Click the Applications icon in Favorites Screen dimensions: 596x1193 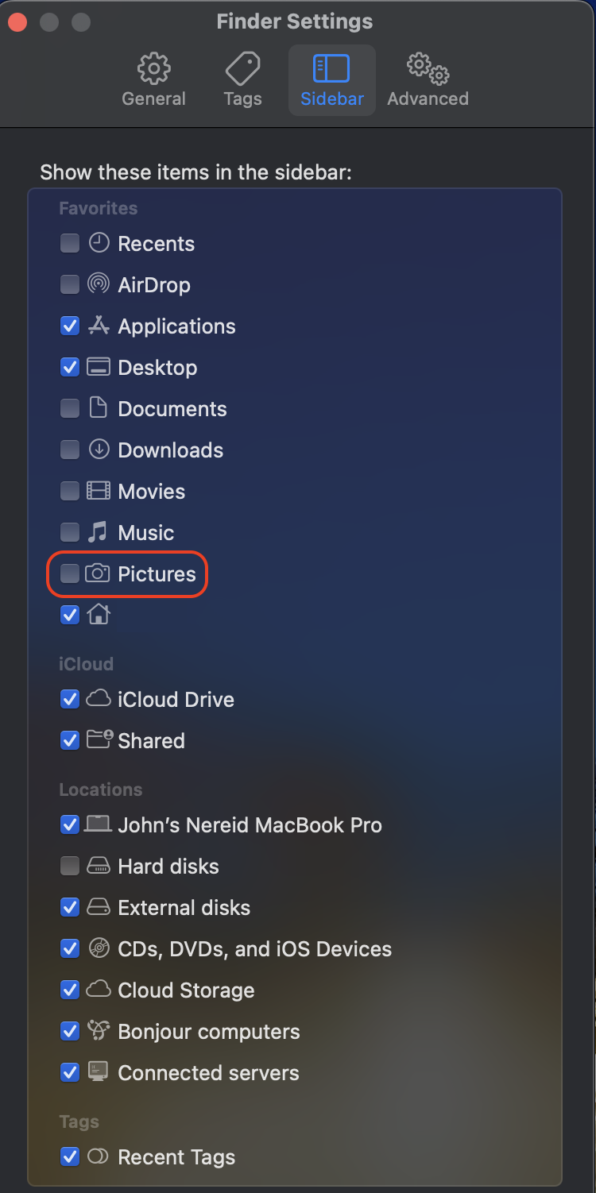tap(98, 326)
